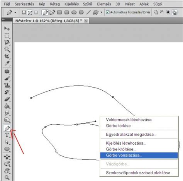Select the Dodge tool
Screen dimensions: 183x181
(x=7, y=120)
